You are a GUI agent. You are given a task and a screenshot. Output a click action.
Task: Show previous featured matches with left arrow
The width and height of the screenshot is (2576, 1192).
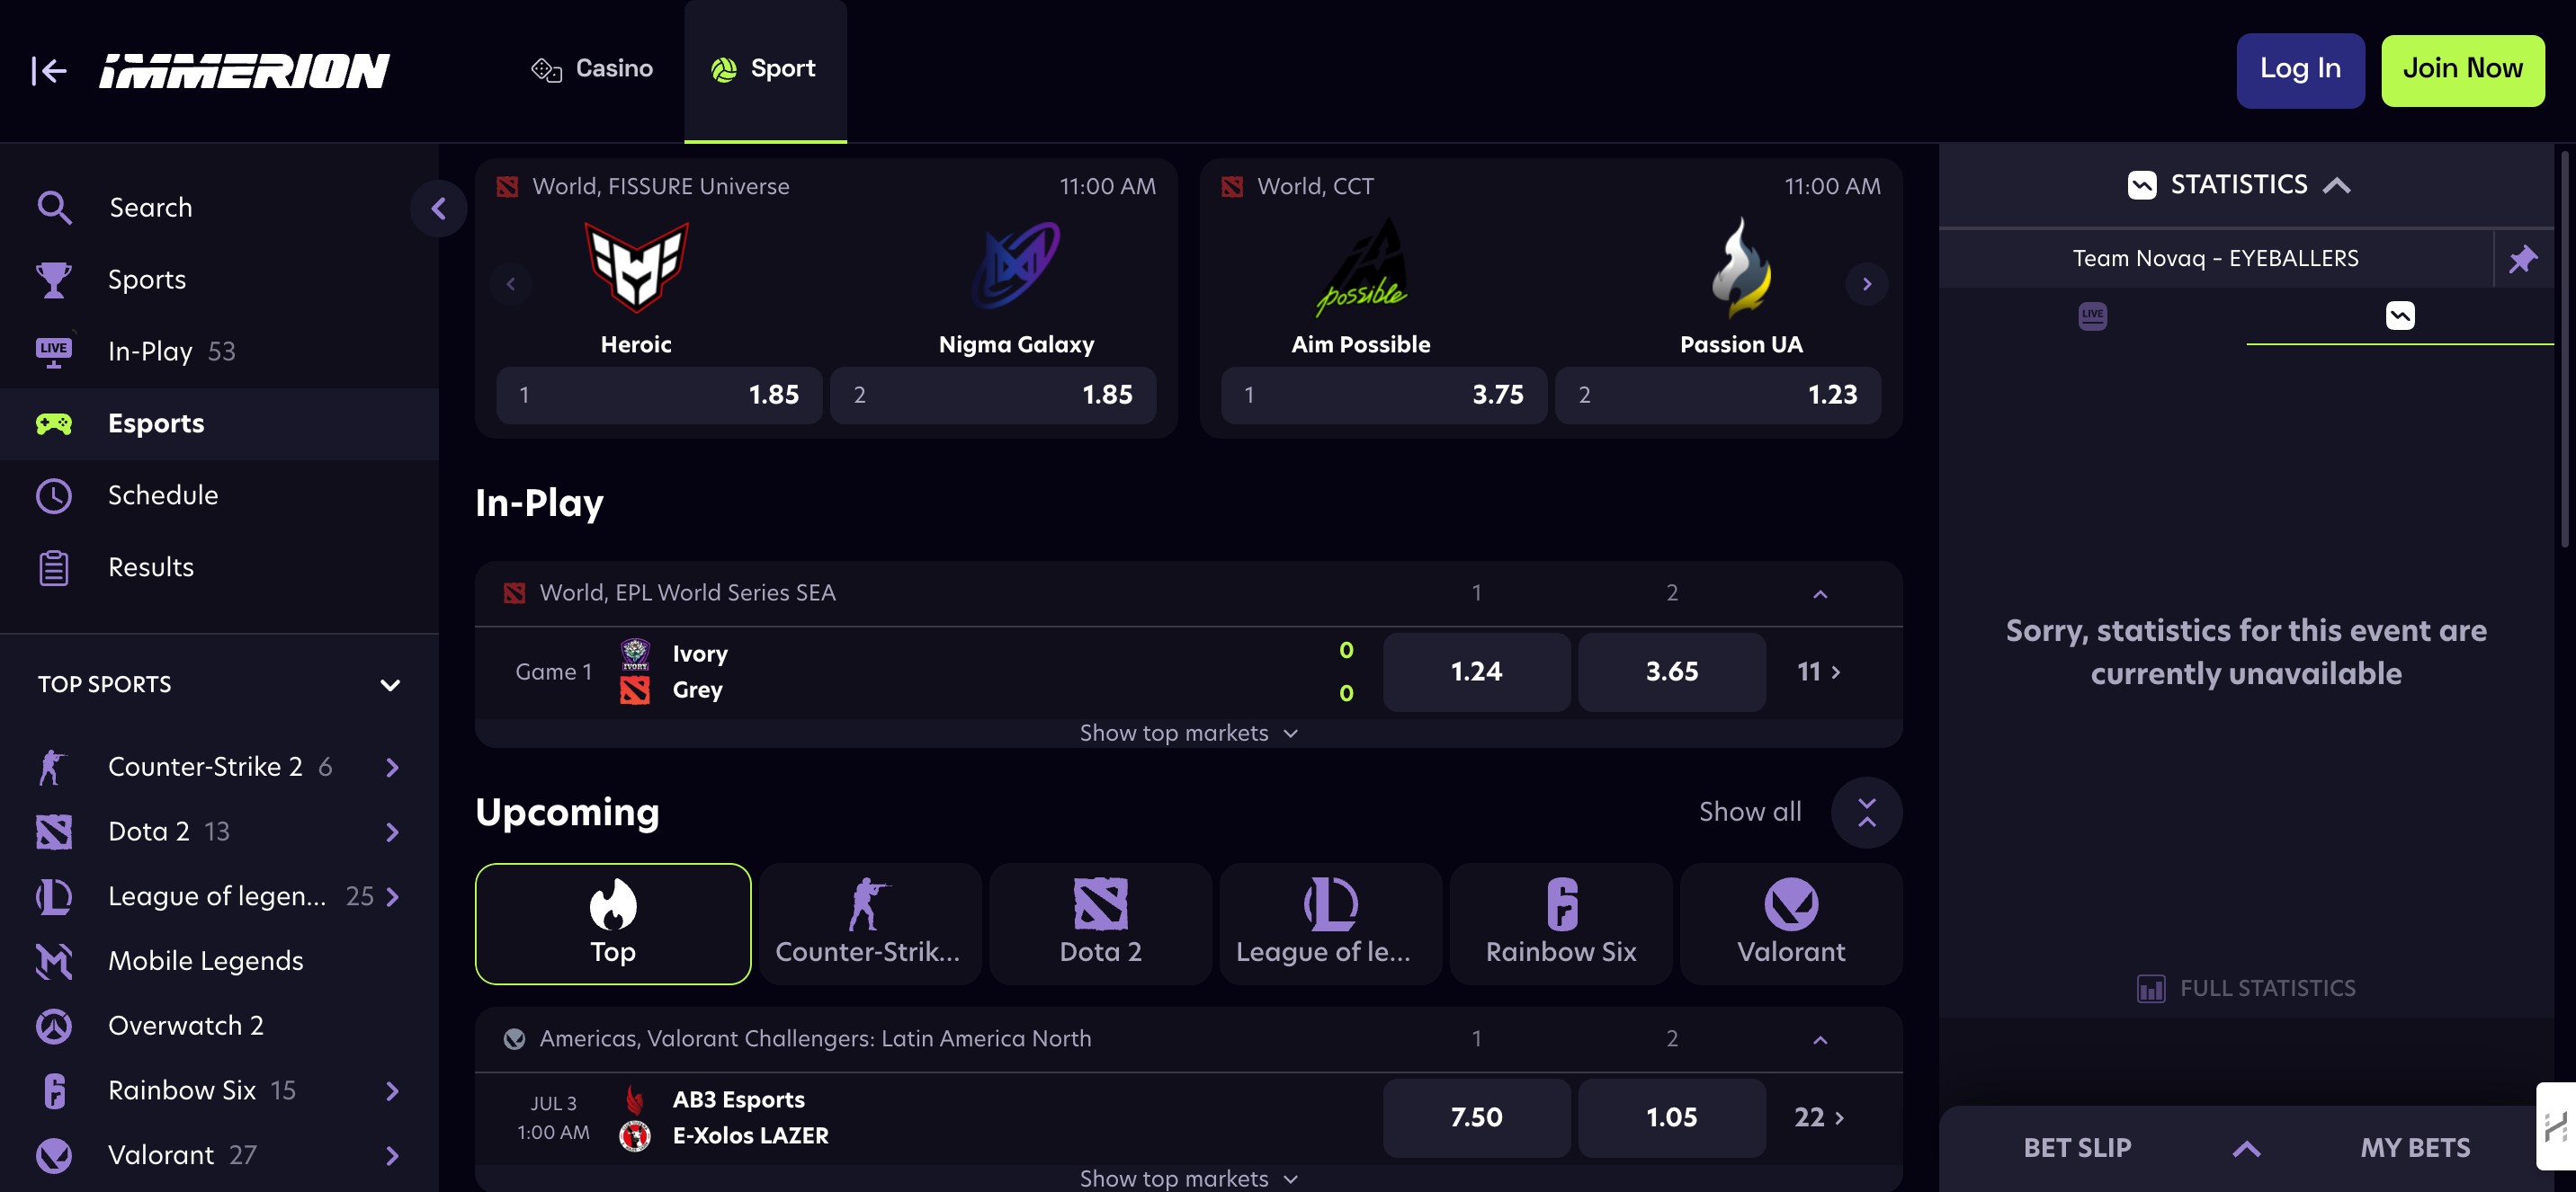coord(511,284)
